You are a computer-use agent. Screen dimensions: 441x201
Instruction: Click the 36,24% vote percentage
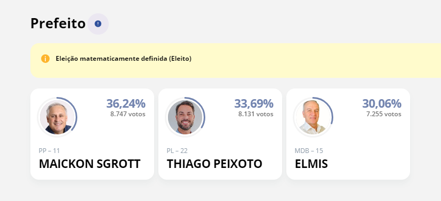(126, 103)
